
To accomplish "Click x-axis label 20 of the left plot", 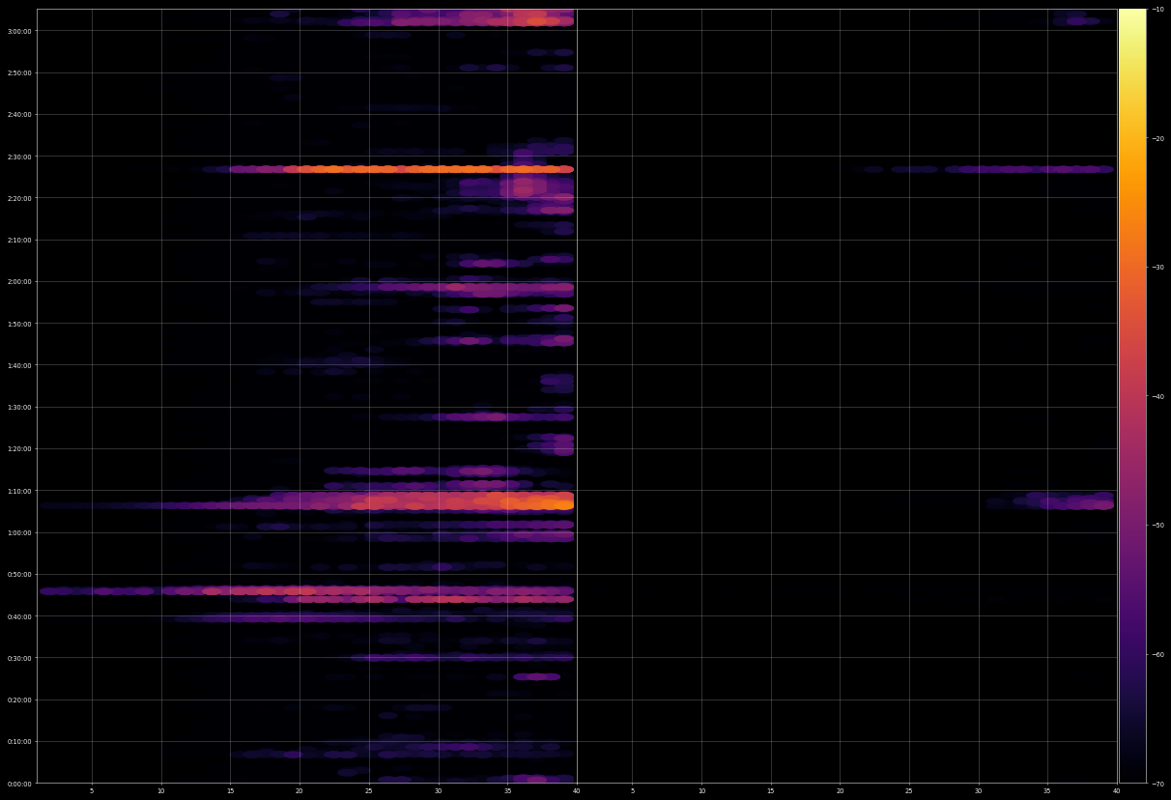I will click(x=300, y=791).
